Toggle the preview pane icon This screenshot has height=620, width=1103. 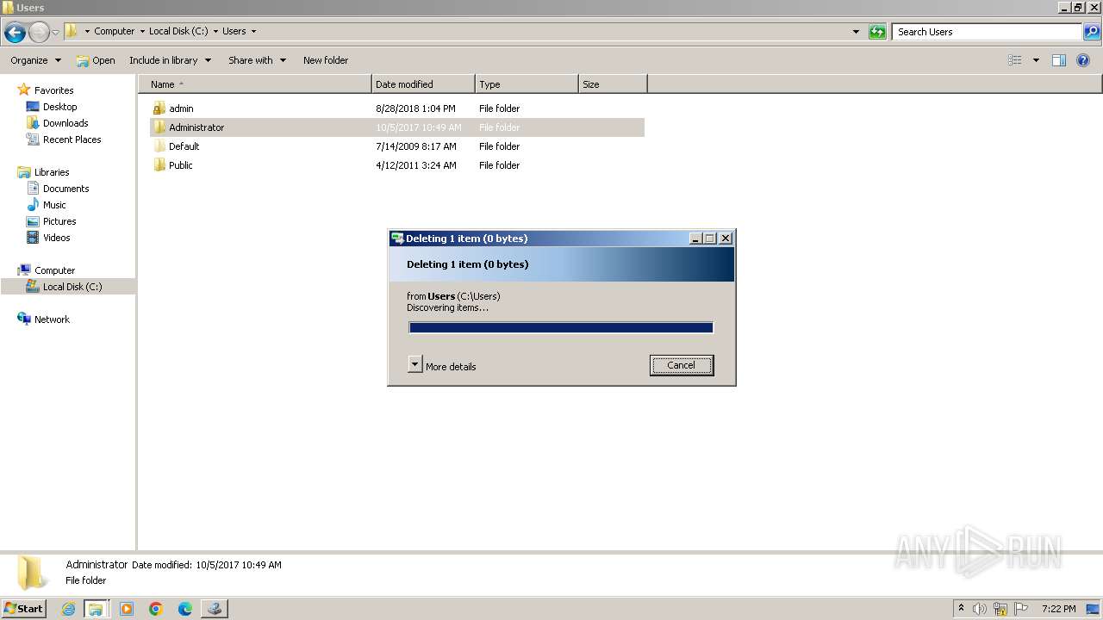pyautogui.click(x=1059, y=60)
